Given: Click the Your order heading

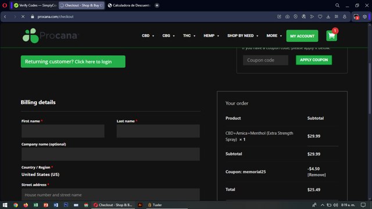Looking at the screenshot, I should [237, 103].
